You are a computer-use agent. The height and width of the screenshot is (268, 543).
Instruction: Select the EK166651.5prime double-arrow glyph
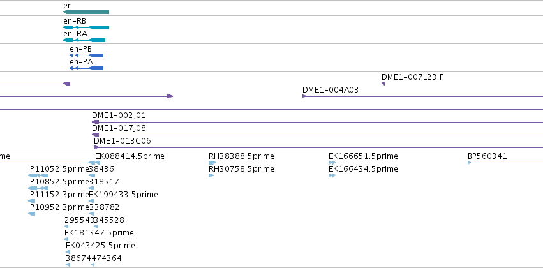[332, 163]
